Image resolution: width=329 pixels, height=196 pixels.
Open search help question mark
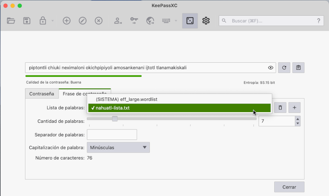[x=318, y=21]
